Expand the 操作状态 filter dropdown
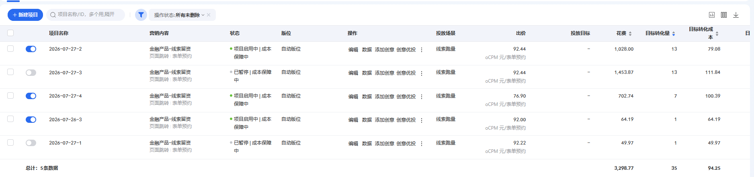Viewport: 754px width, 177px height. pos(179,15)
